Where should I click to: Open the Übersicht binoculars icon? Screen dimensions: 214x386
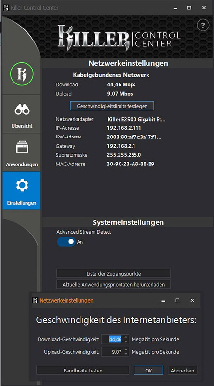pos(22,110)
